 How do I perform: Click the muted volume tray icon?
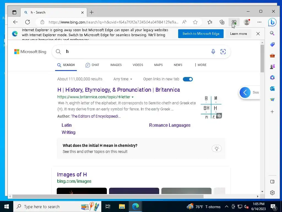246,207
